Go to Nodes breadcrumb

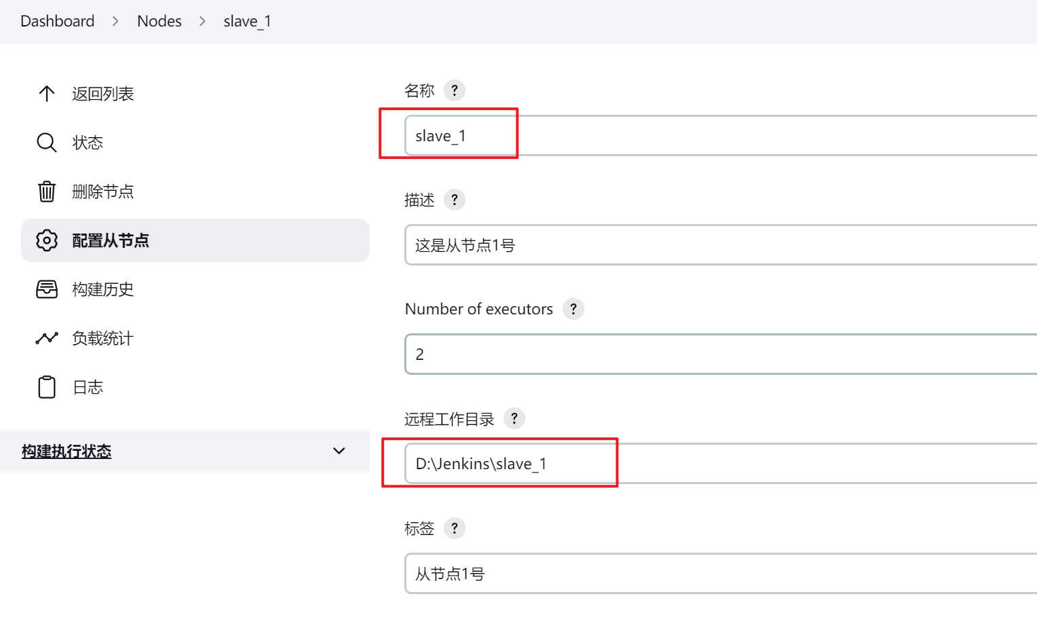160,21
